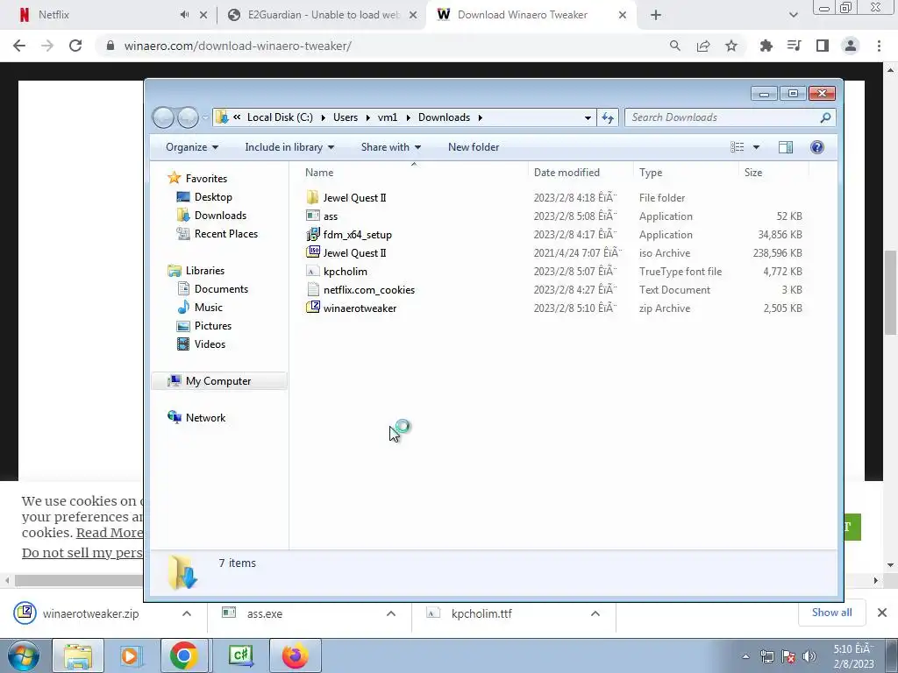Viewport: 898px width, 673px height.
Task: Toggle the Explorer preview pane icon
Action: coord(786,147)
